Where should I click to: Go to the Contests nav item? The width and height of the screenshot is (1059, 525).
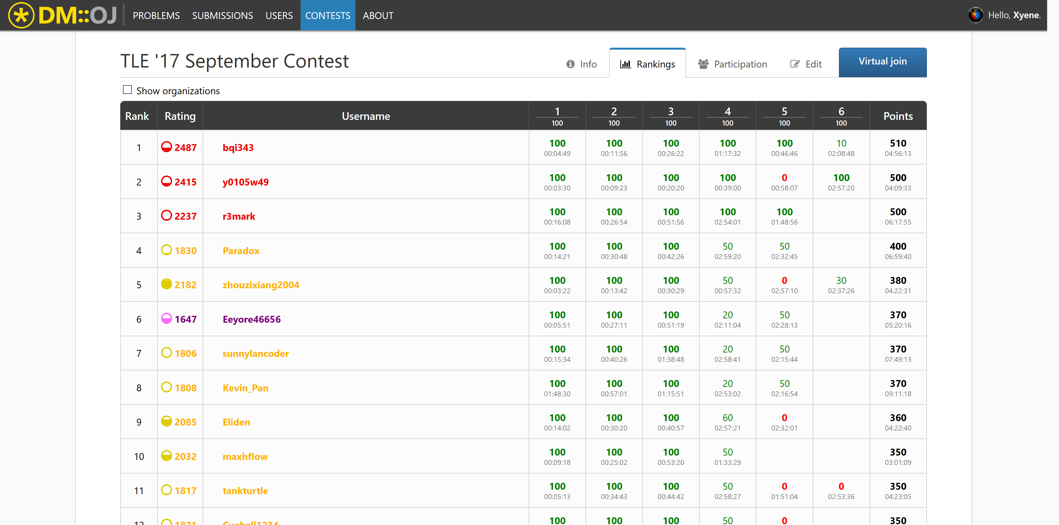[x=328, y=16]
